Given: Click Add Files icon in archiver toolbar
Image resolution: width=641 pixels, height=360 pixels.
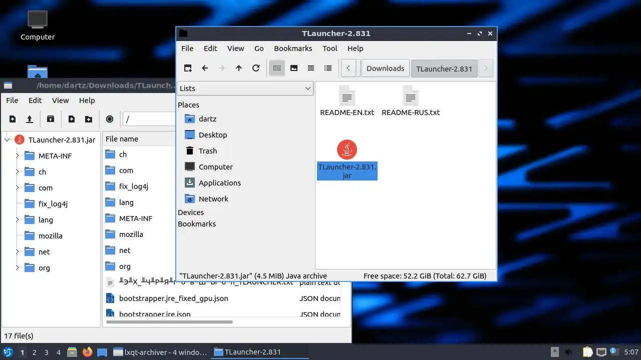Looking at the screenshot, I should coord(72,119).
